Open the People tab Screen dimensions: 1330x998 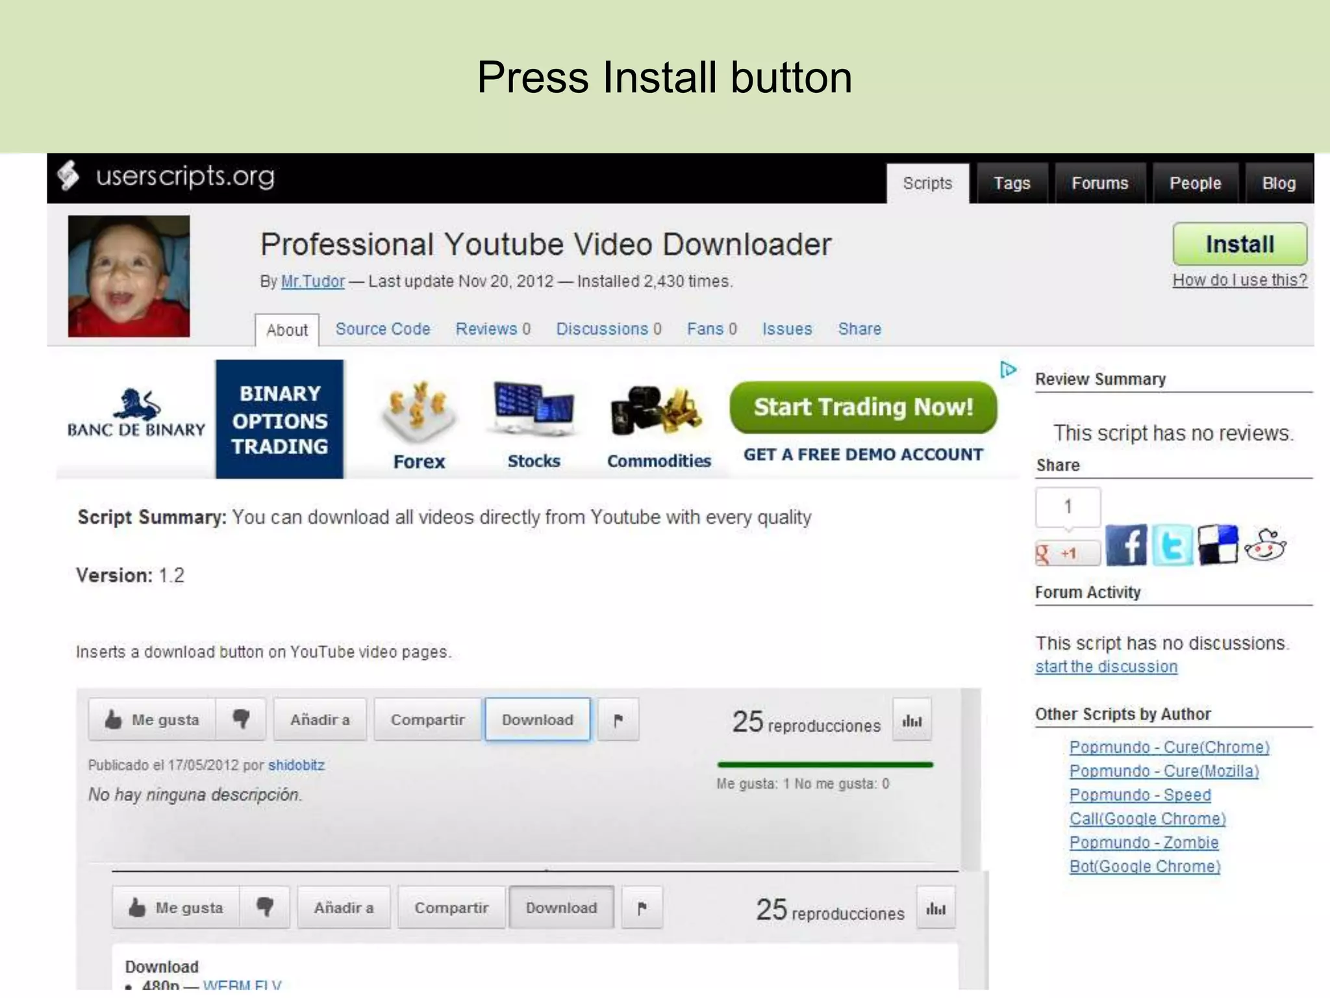tap(1195, 184)
